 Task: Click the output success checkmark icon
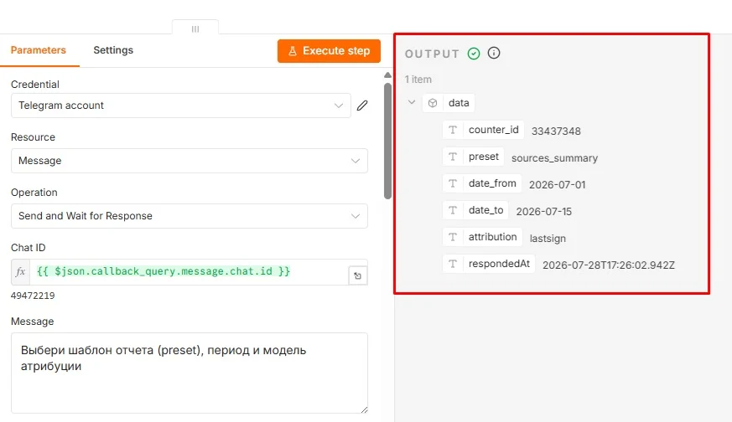click(x=474, y=54)
